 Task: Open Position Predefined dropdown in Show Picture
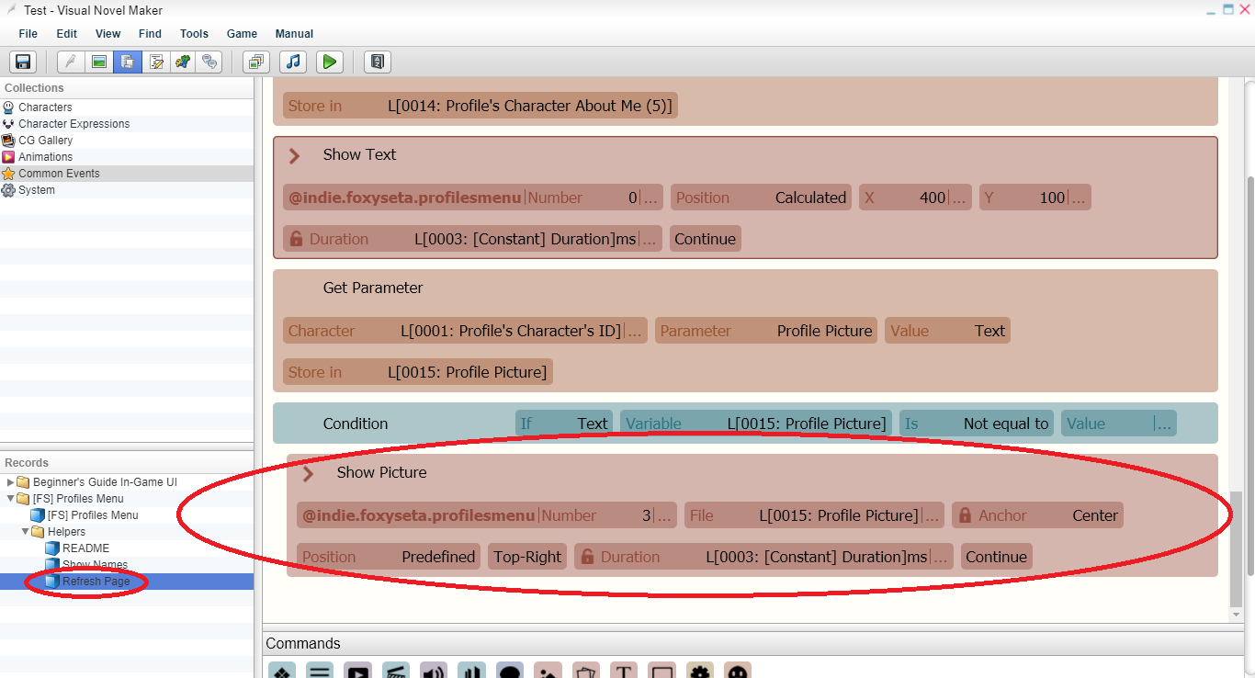click(x=389, y=557)
